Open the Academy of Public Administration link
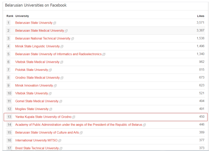This screenshot has height=153, width=211. (x=78, y=125)
